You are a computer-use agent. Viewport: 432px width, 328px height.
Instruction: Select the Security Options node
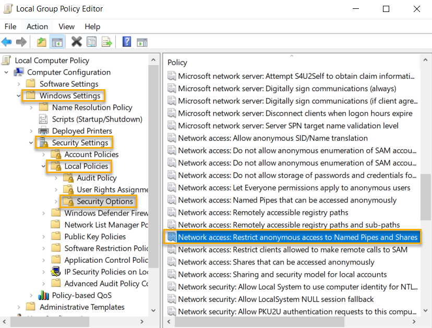pyautogui.click(x=106, y=201)
